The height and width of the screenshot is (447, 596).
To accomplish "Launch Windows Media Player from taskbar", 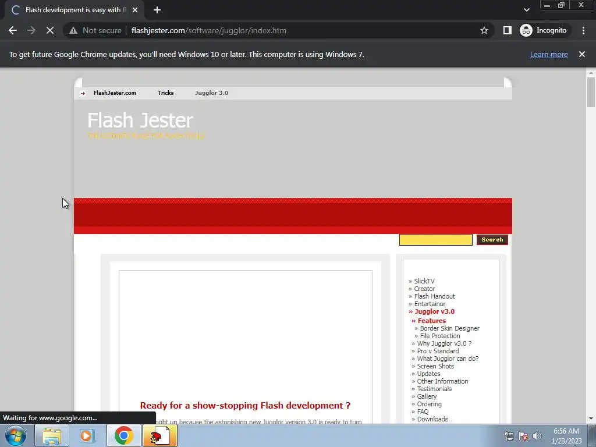I will [x=87, y=435].
